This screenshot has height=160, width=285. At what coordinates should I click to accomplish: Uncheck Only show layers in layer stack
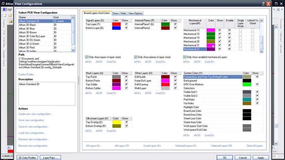click(x=87, y=57)
